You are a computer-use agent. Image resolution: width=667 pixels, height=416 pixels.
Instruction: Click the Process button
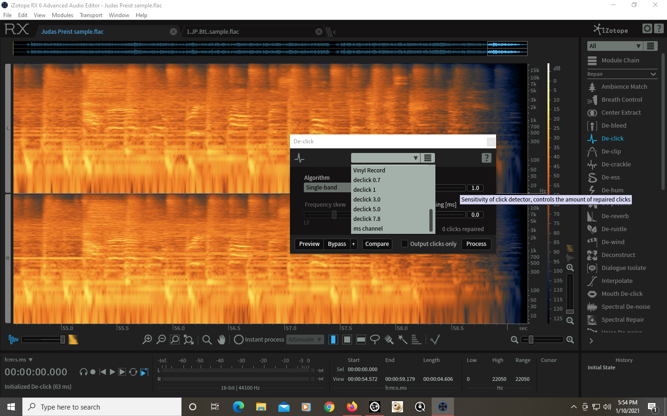(x=476, y=244)
